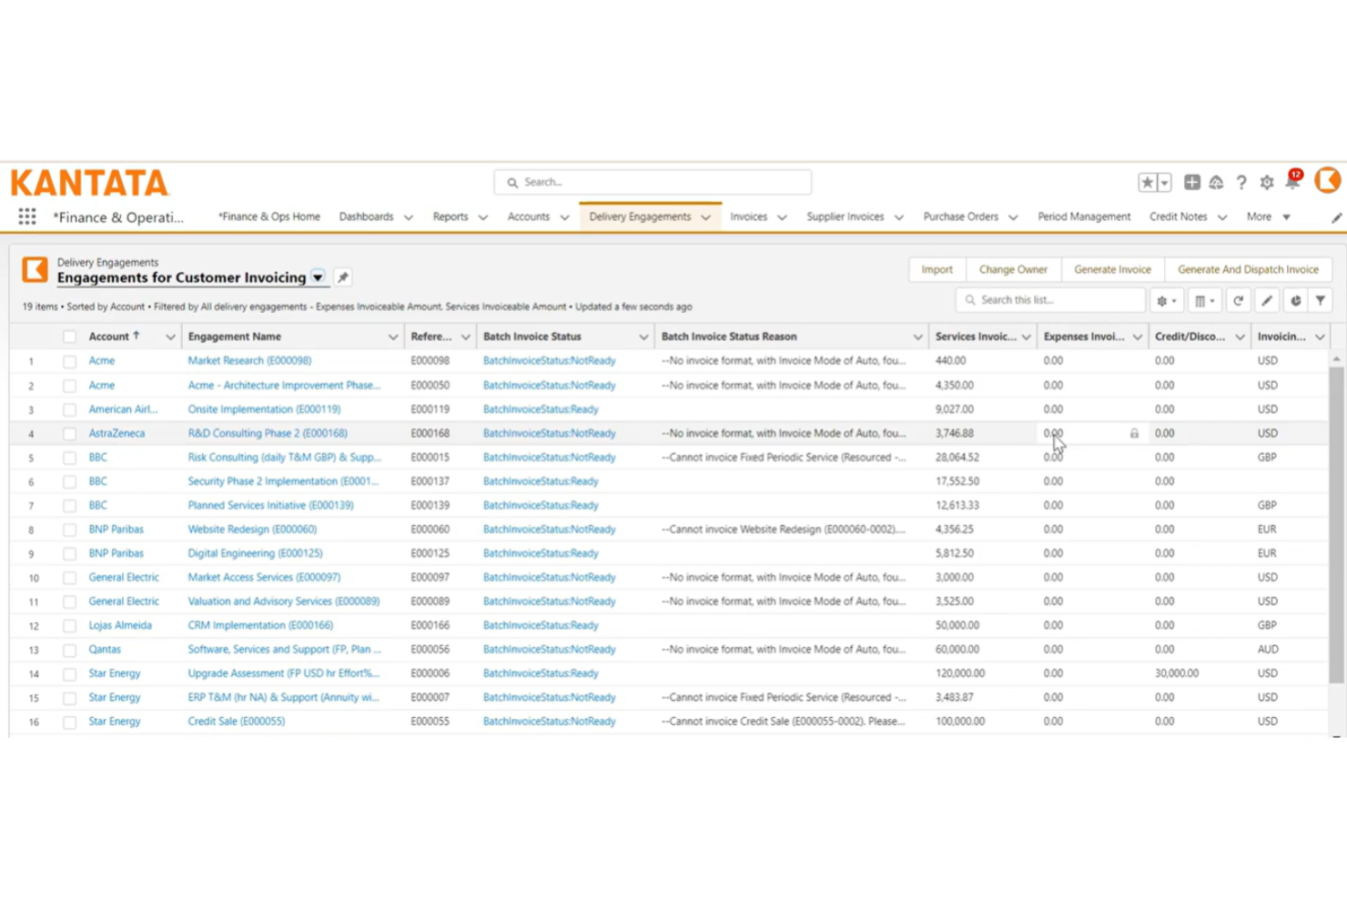Click reference cell E000137
The height and width of the screenshot is (898, 1347).
(430, 481)
